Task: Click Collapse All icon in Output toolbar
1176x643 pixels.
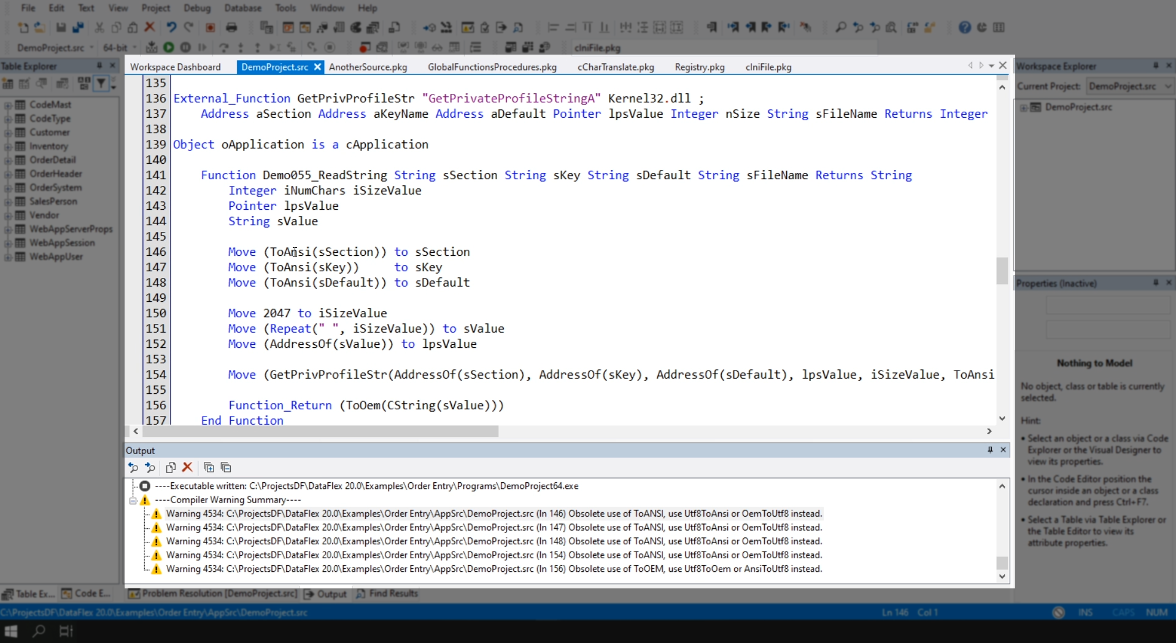Action: coord(226,468)
